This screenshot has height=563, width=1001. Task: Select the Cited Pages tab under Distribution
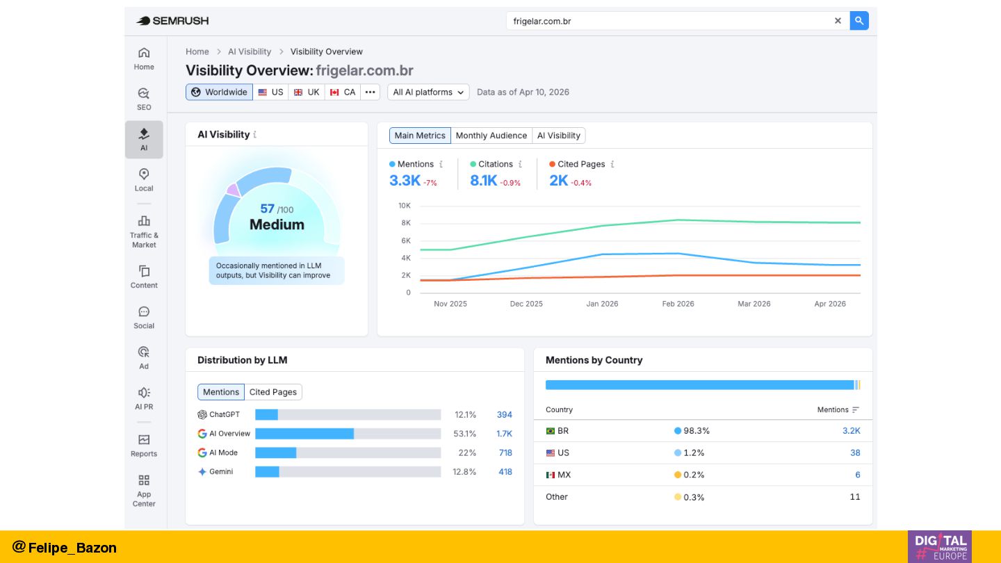[273, 392]
